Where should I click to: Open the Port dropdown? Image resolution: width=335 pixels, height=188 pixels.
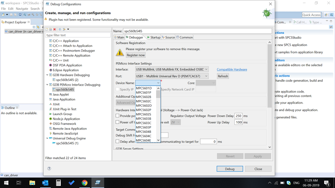tap(172, 76)
